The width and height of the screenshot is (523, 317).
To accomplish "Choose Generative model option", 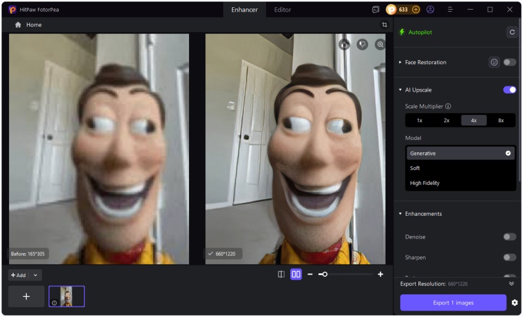I will [460, 154].
